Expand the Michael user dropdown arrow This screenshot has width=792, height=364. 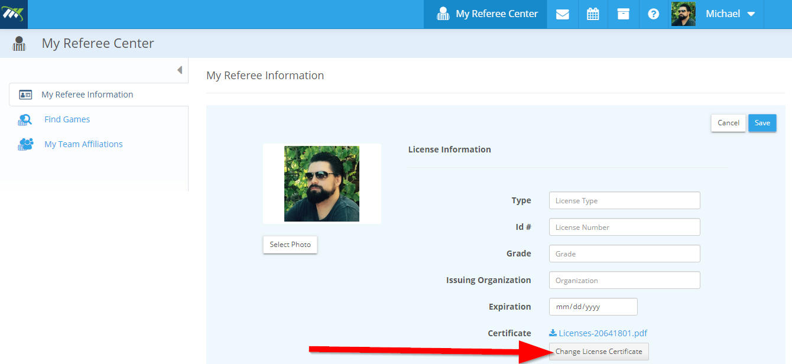(x=751, y=14)
